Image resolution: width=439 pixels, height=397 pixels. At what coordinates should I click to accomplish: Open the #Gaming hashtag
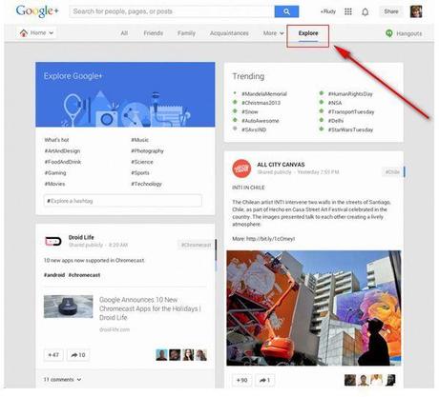tap(55, 172)
